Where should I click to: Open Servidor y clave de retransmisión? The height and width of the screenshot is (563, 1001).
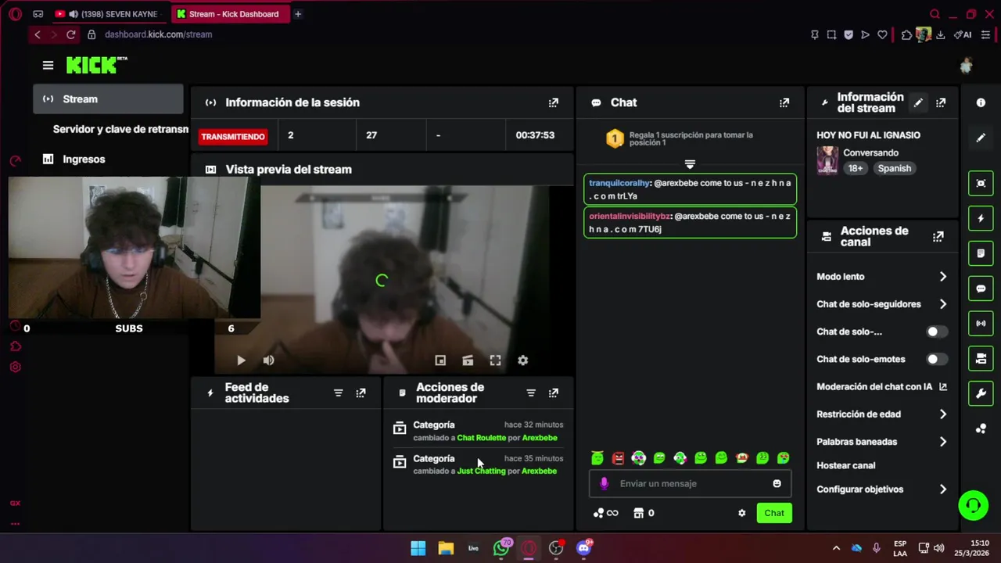coord(120,129)
